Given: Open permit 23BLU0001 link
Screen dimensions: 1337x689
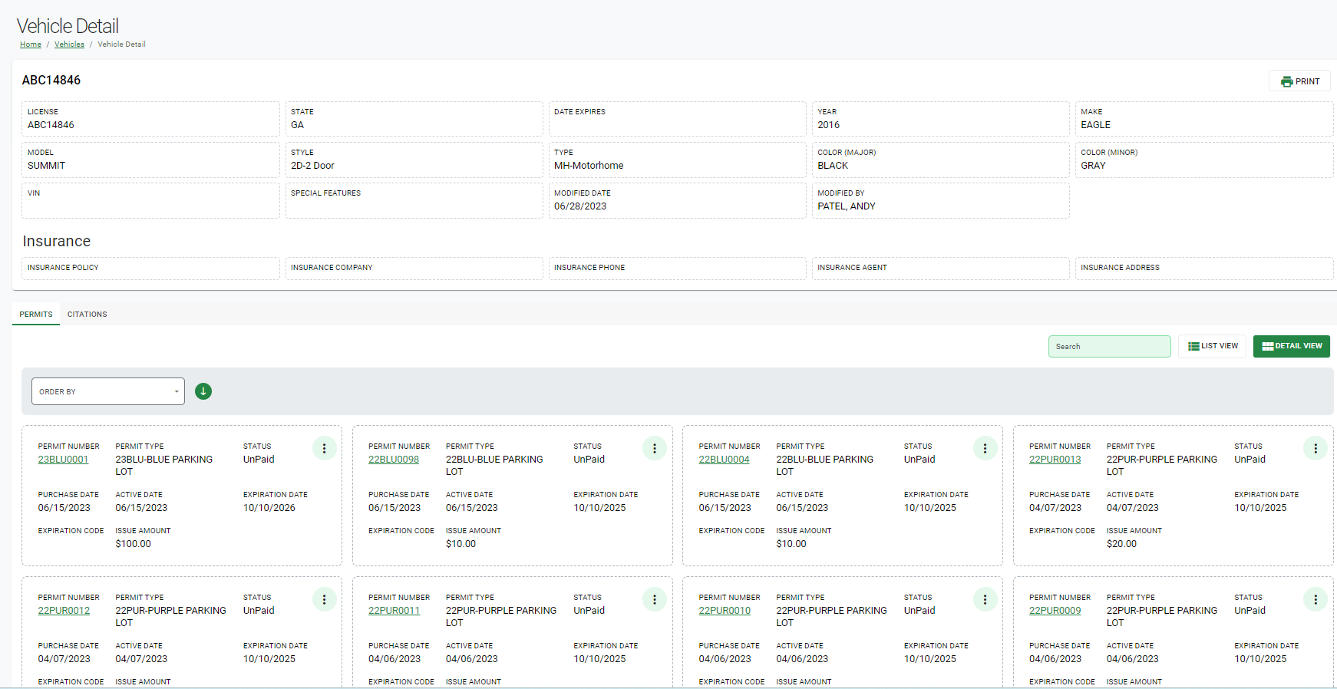Looking at the screenshot, I should (63, 460).
